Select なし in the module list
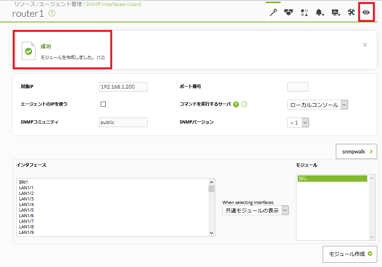 tap(332, 179)
